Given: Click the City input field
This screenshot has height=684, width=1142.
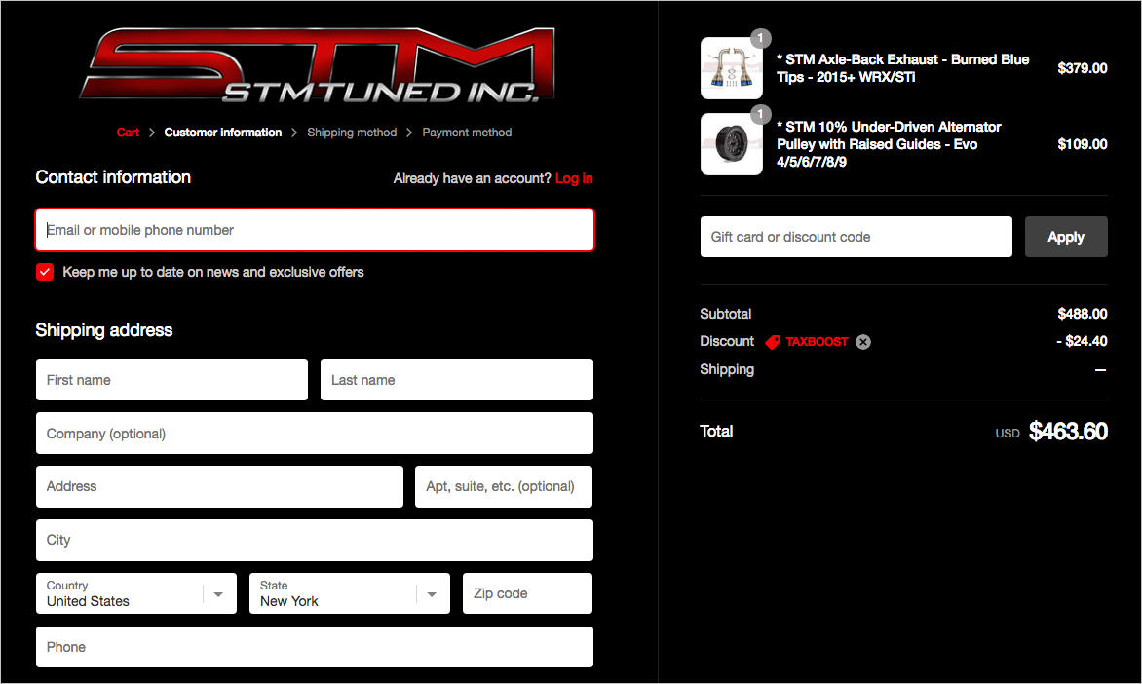Looking at the screenshot, I should (x=315, y=541).
